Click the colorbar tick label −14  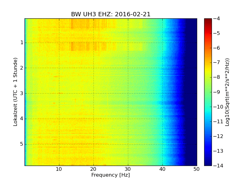218,166
